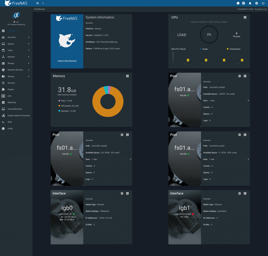Click gear icon on the array03 pool card

239,76
